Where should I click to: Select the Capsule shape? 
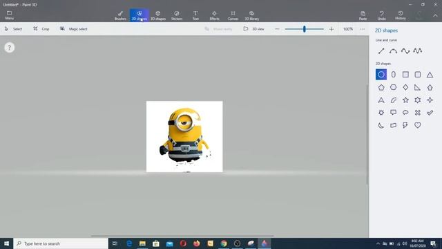click(x=393, y=75)
